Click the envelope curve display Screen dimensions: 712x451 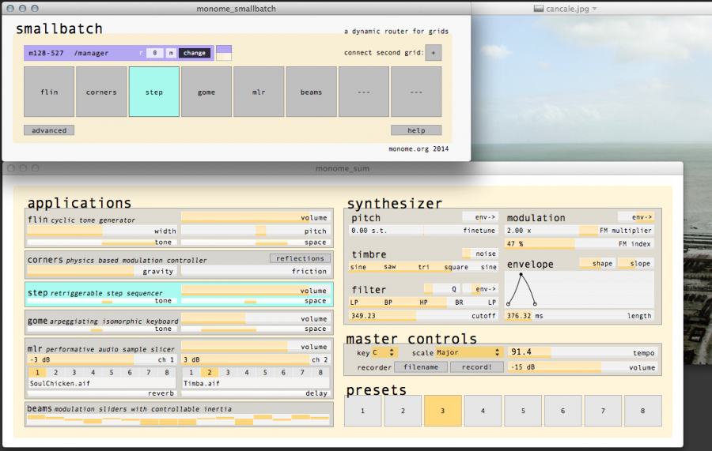click(x=579, y=290)
